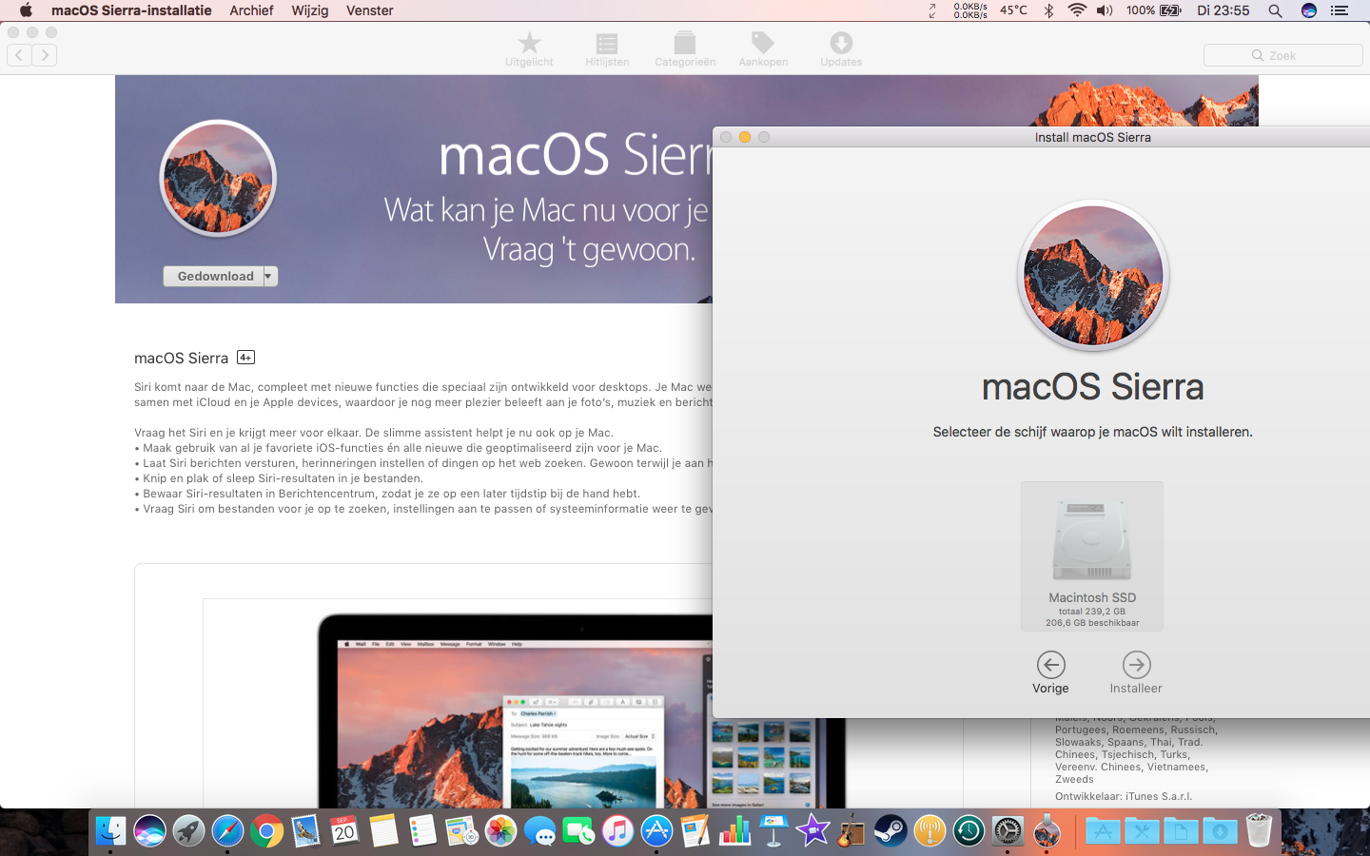Screen dimensions: 1370x856
Task: Open Launchpad from the Dock
Action: click(x=188, y=831)
